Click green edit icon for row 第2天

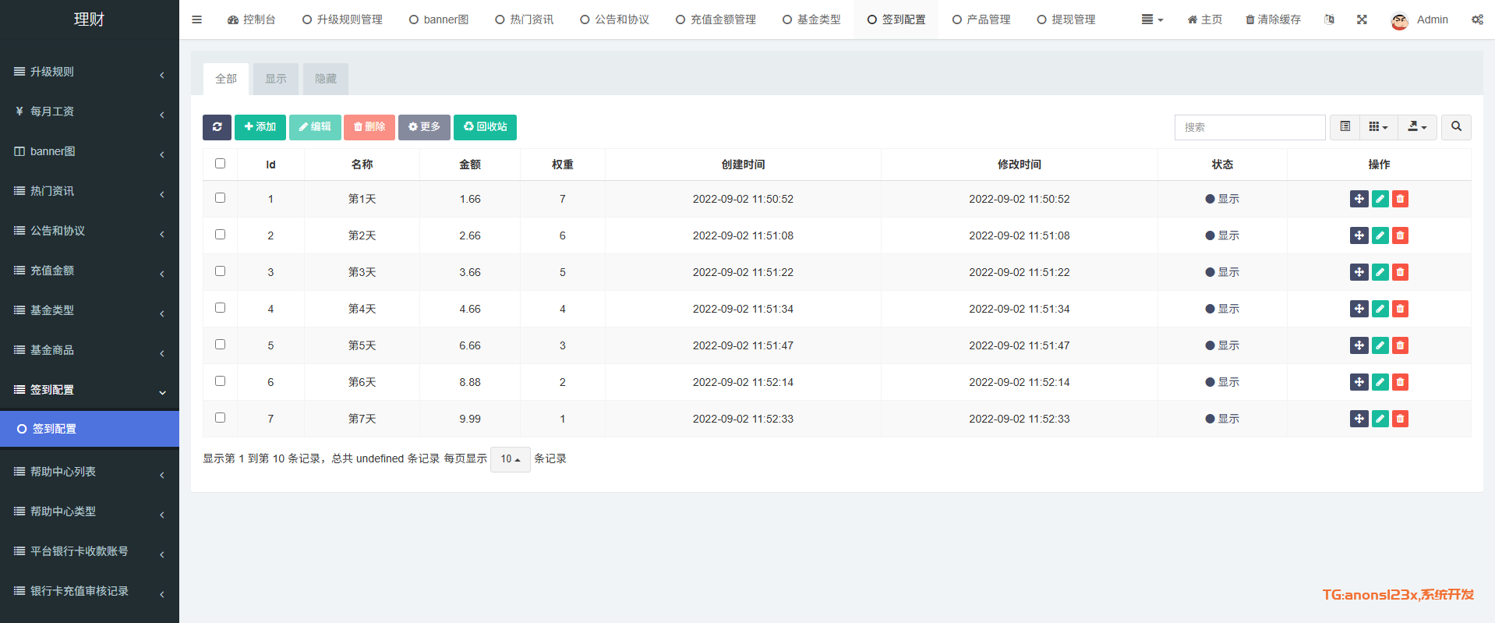1380,235
